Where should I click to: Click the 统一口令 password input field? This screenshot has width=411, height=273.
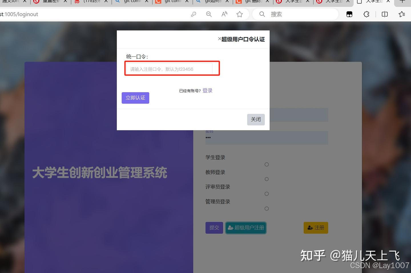point(169,69)
